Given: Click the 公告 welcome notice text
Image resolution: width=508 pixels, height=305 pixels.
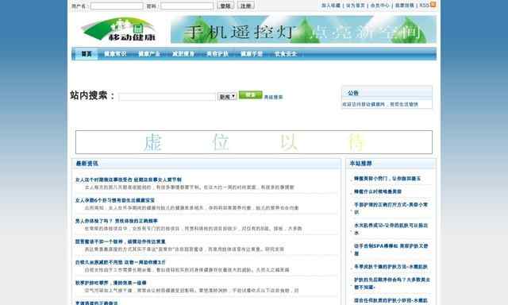Looking at the screenshot, I should coord(380,104).
